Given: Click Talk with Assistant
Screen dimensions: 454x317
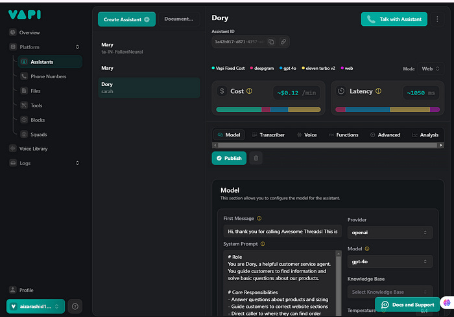Looking at the screenshot, I should click(394, 19).
